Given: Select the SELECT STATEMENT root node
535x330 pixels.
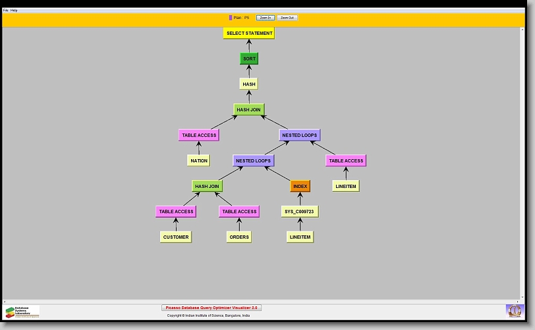Looking at the screenshot, I should (249, 34).
